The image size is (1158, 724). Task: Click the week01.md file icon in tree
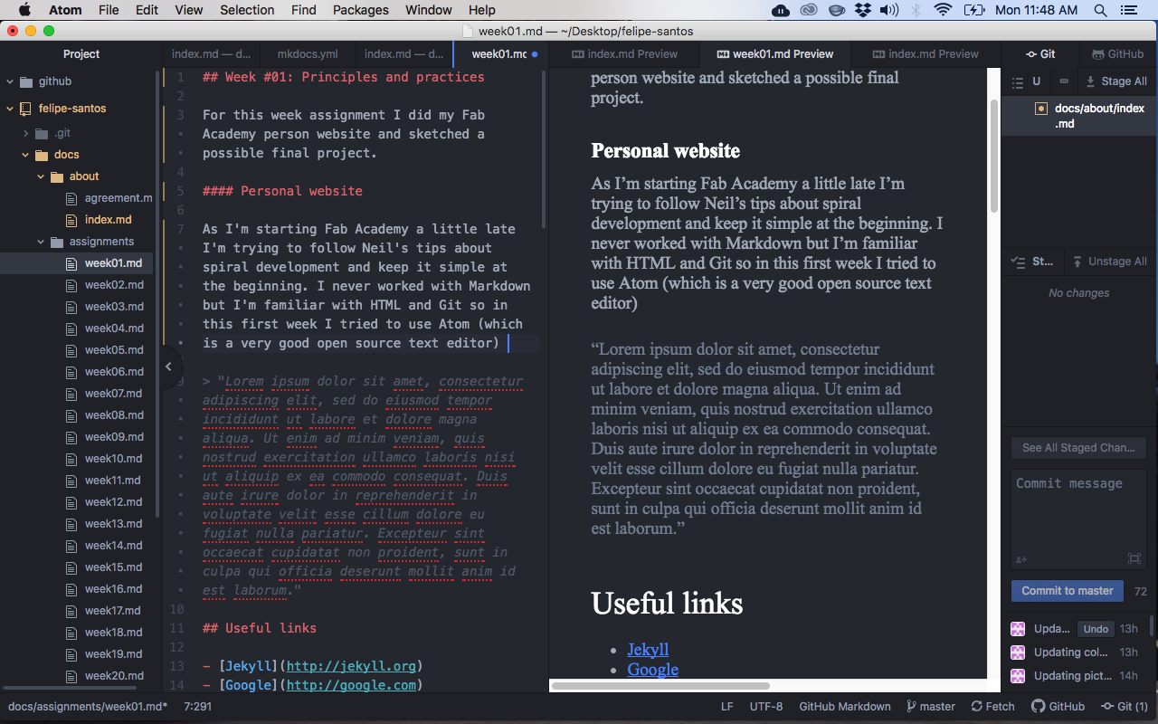click(72, 263)
